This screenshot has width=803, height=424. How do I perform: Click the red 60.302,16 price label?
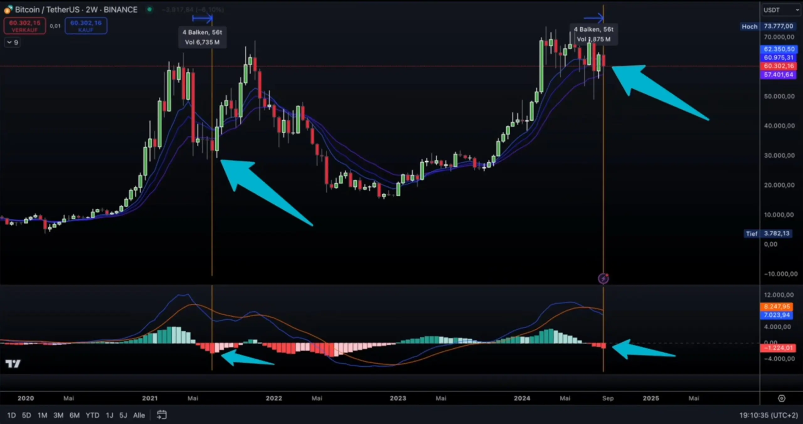point(778,66)
